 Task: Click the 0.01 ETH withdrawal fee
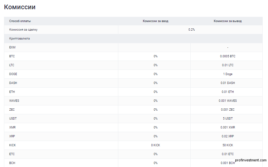coord(228,92)
